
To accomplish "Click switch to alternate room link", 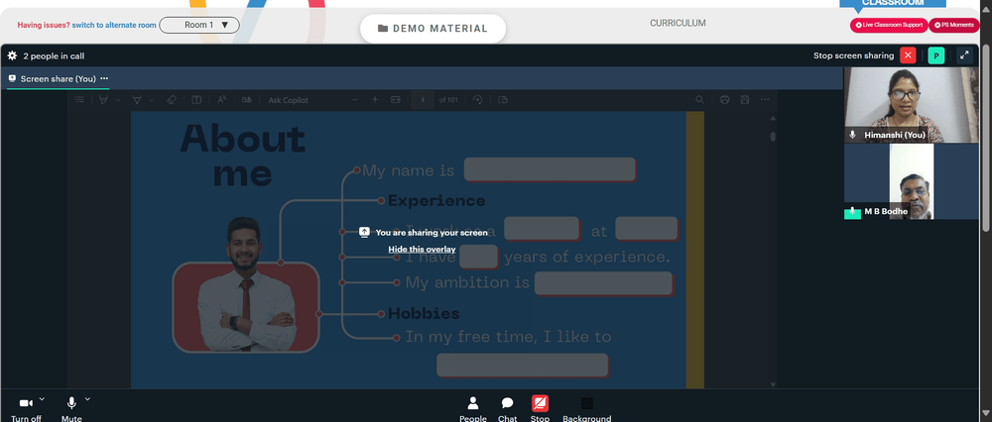I will (114, 26).
